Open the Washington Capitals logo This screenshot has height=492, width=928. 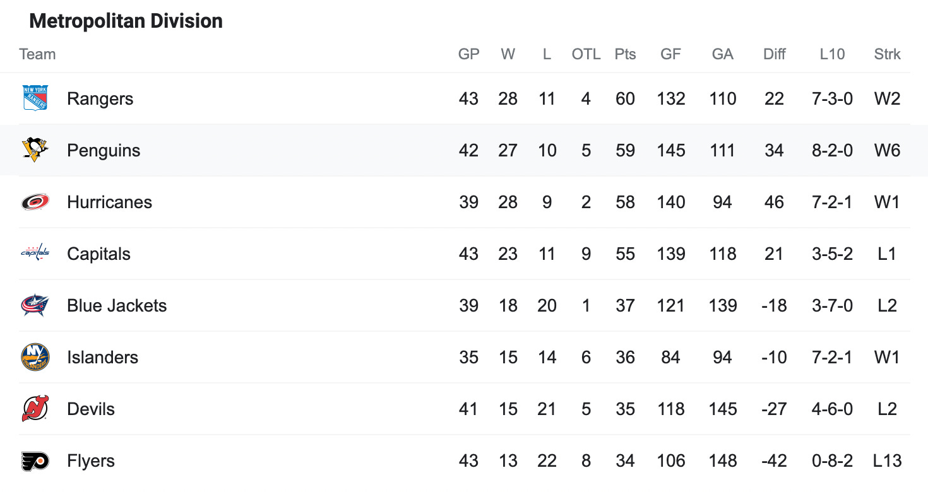click(35, 254)
